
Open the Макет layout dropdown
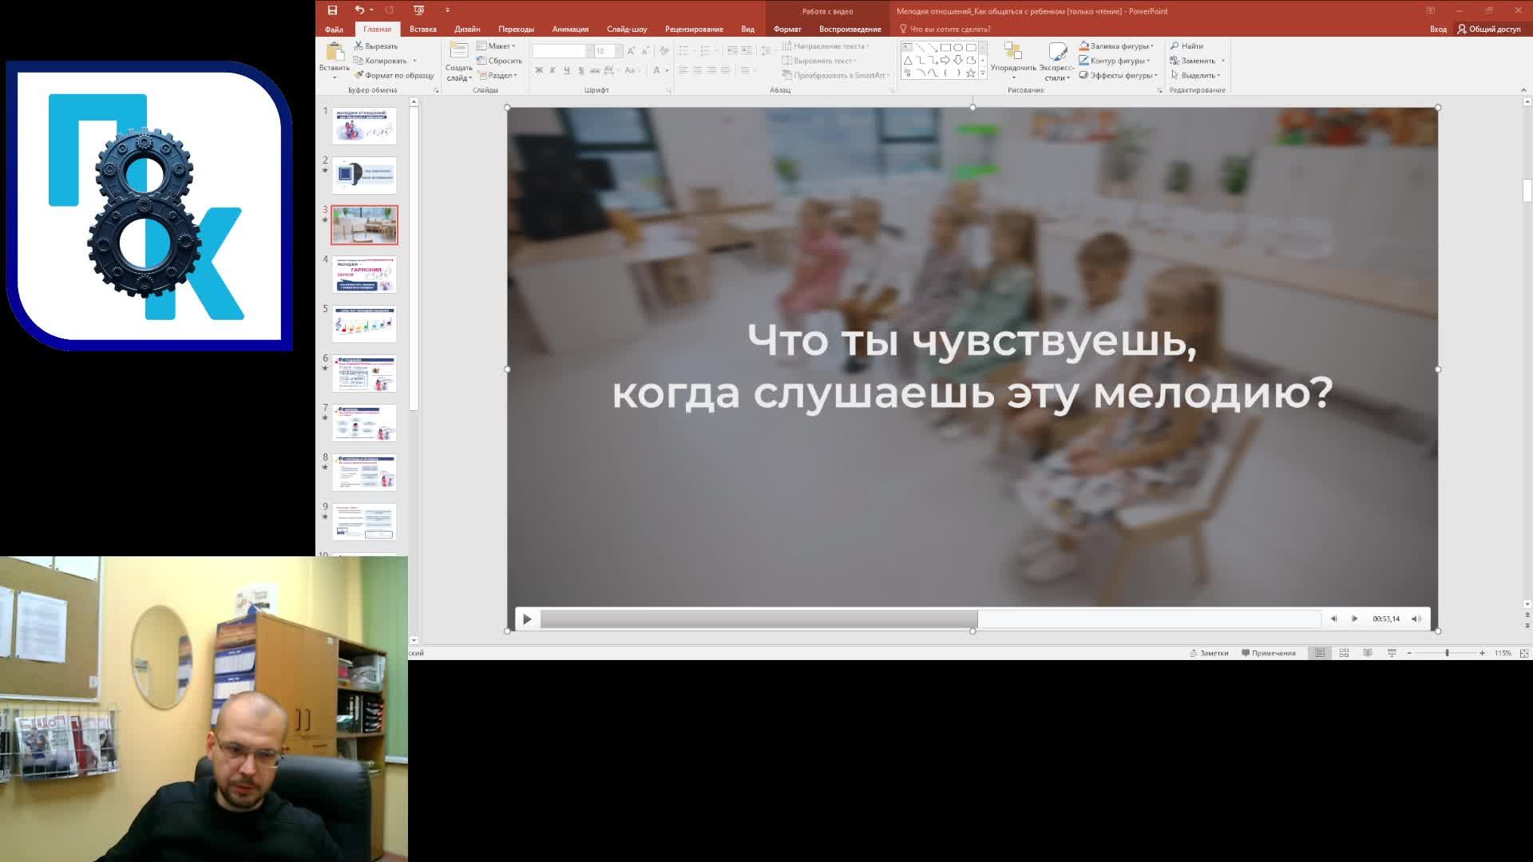pyautogui.click(x=500, y=45)
